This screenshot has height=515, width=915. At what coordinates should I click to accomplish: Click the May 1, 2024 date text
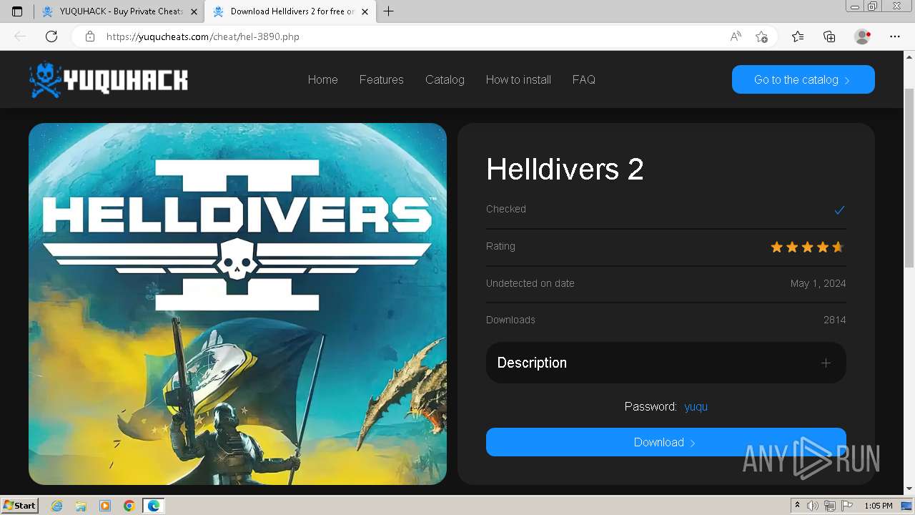click(x=818, y=283)
